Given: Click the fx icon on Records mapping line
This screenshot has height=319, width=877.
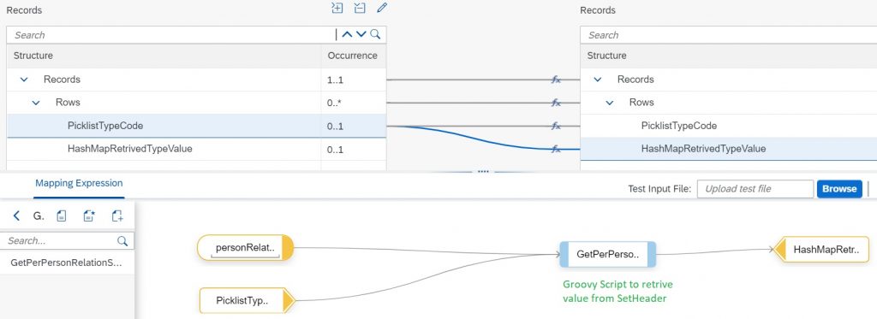Looking at the screenshot, I should (556, 80).
